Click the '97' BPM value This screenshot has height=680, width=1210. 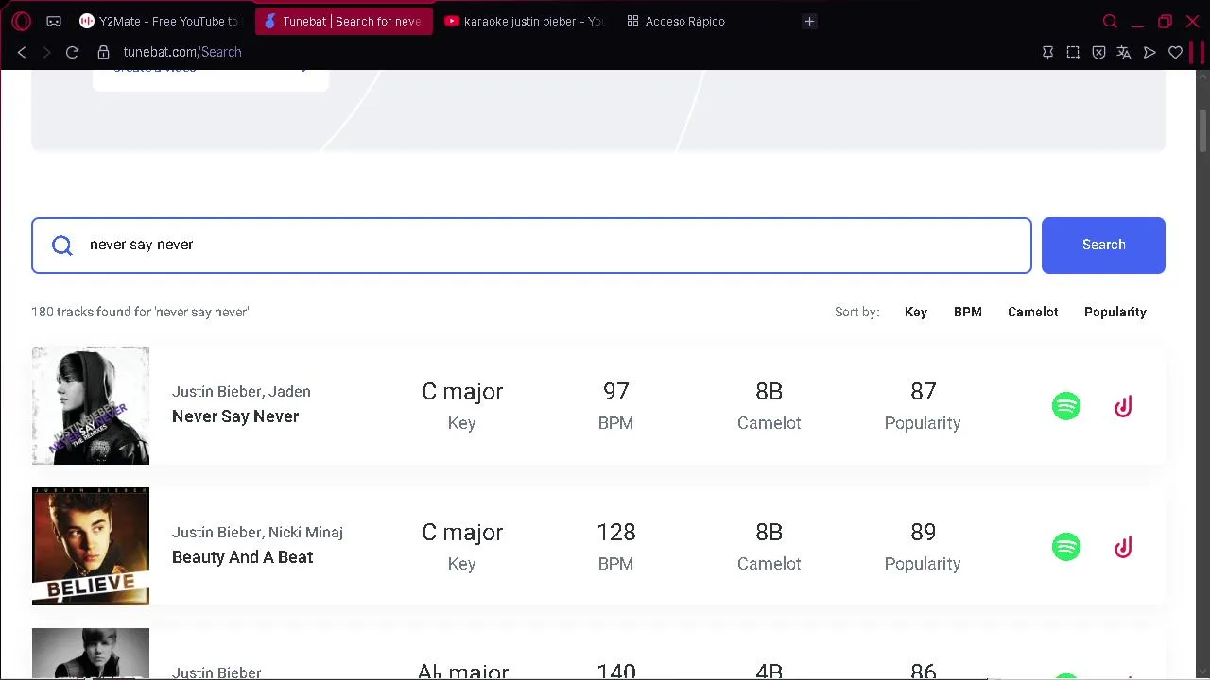615,391
